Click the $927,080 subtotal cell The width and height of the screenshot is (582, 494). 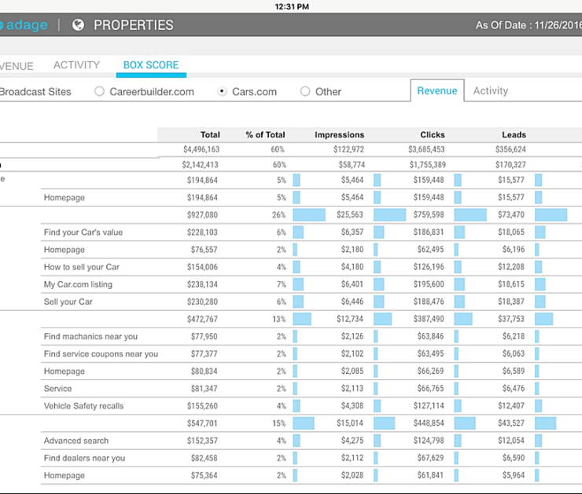click(x=202, y=215)
